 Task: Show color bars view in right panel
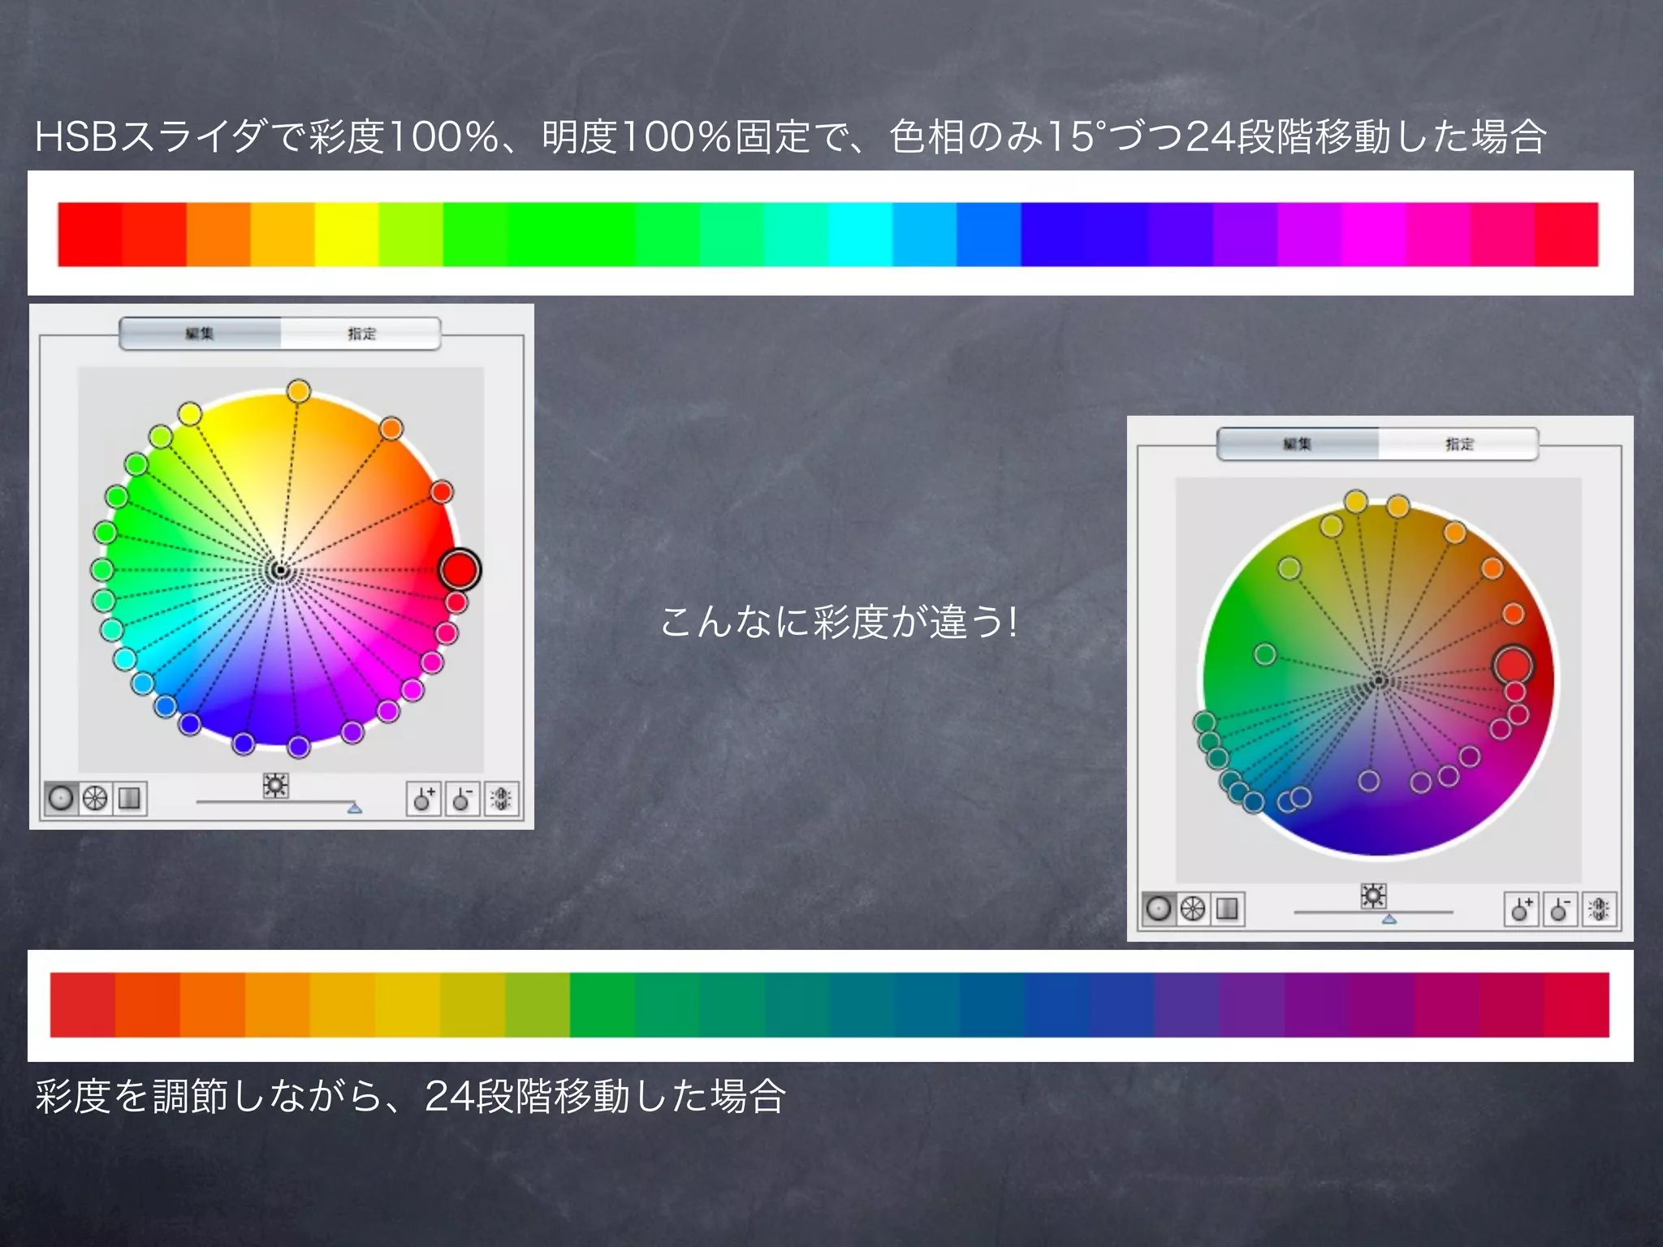pyautogui.click(x=1227, y=909)
